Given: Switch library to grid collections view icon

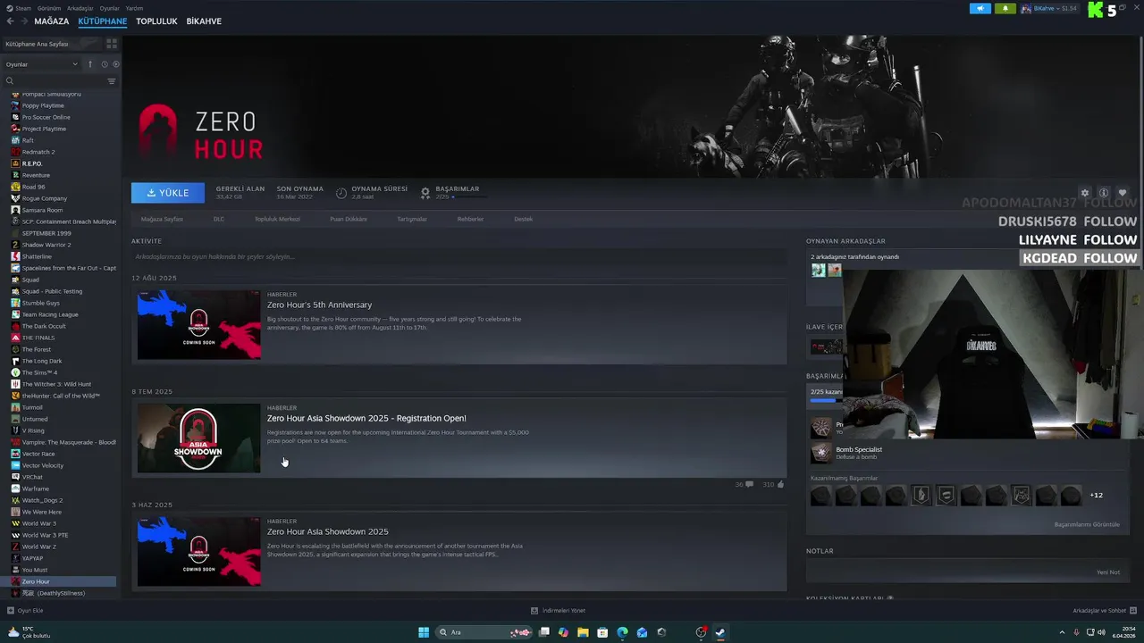Looking at the screenshot, I should point(112,43).
